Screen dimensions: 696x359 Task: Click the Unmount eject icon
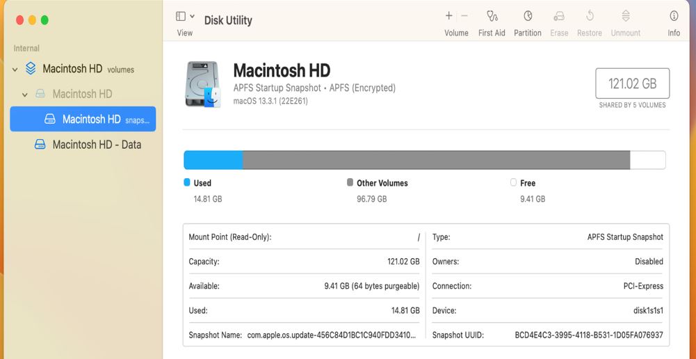pos(625,16)
